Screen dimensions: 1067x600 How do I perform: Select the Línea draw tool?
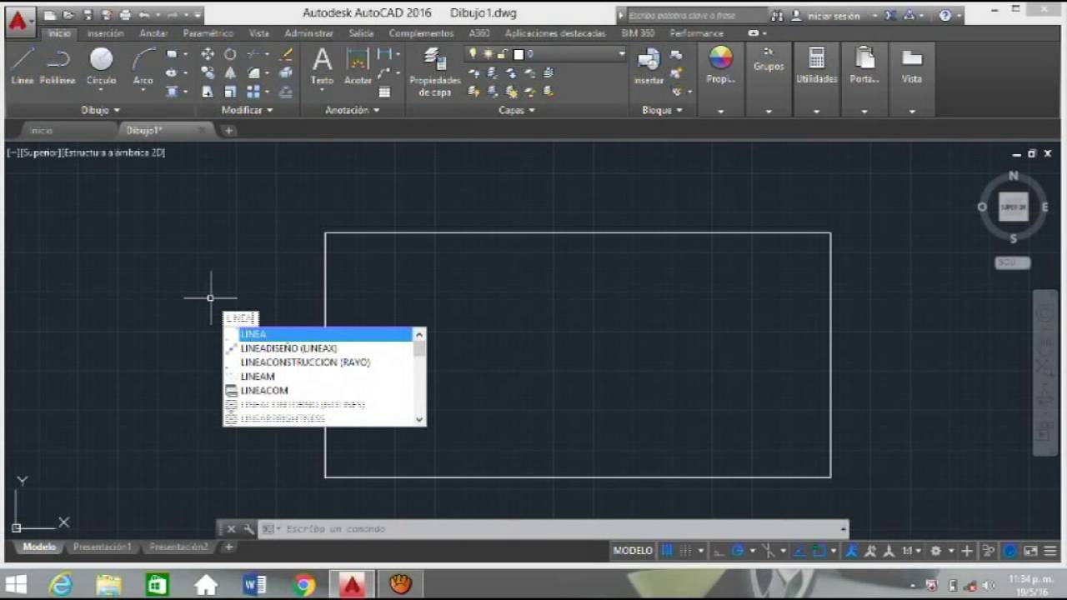point(23,66)
